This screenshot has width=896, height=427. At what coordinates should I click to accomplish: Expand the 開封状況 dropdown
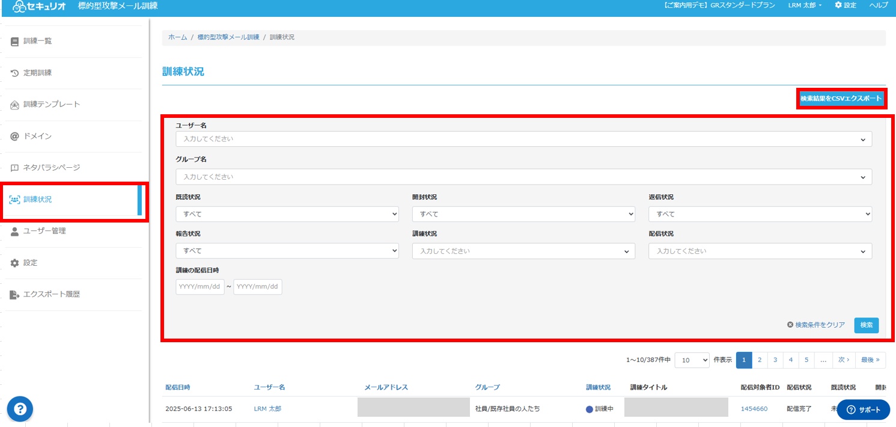[x=523, y=214]
